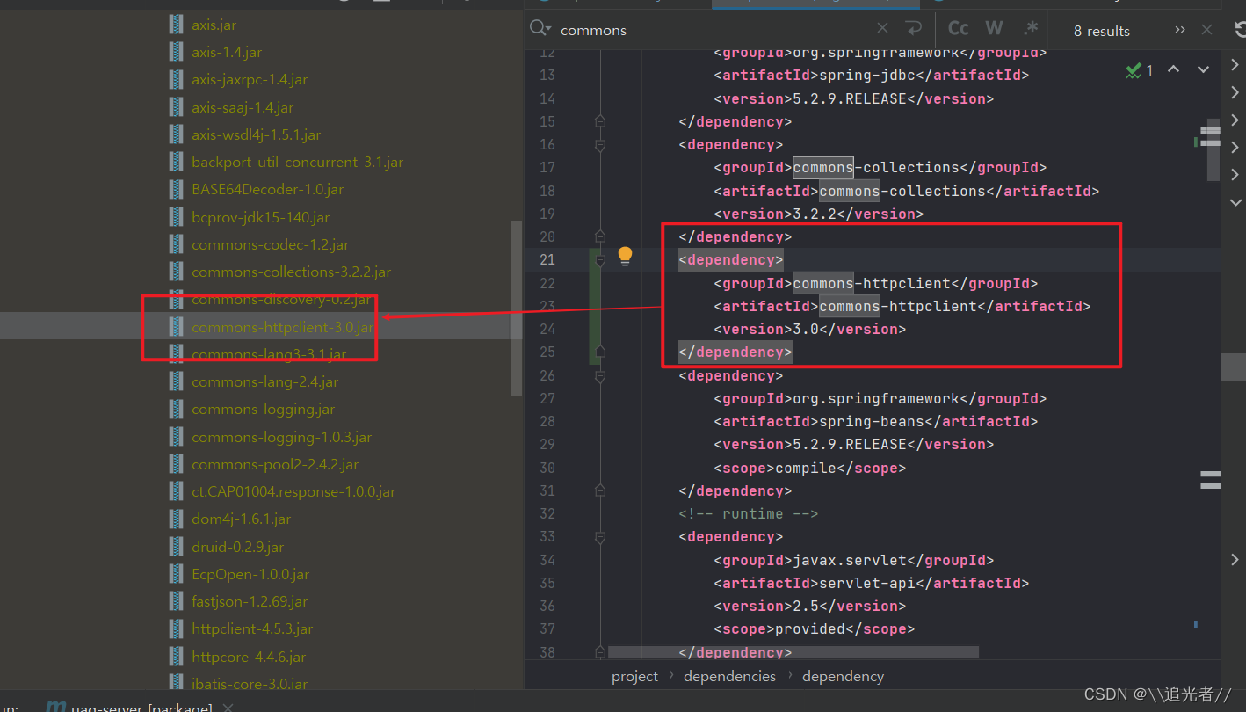Click jar icon of commons-logging-1.0.3.jar

[x=177, y=437]
